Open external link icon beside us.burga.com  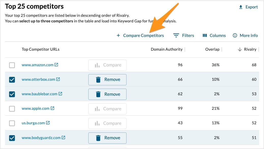[48, 123]
